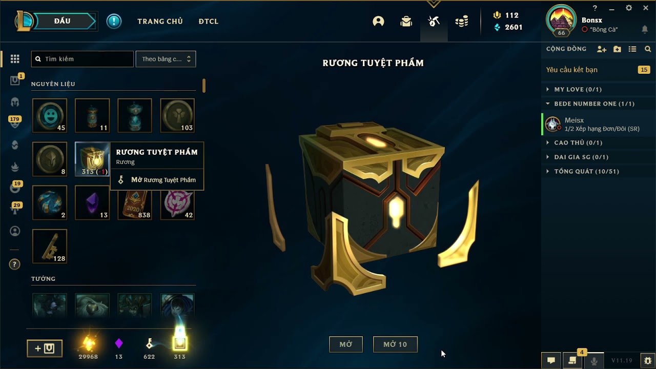Open chat speech bubble icon
The width and height of the screenshot is (656, 369).
tap(551, 360)
